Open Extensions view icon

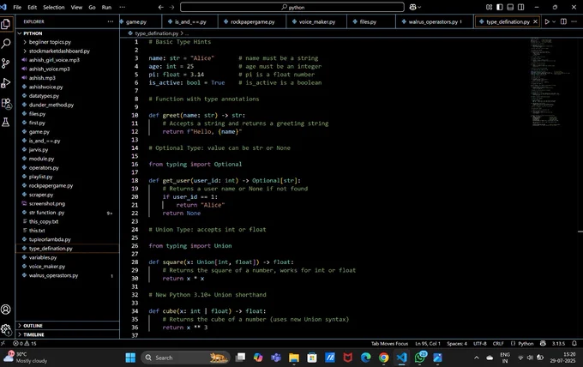coord(6,103)
